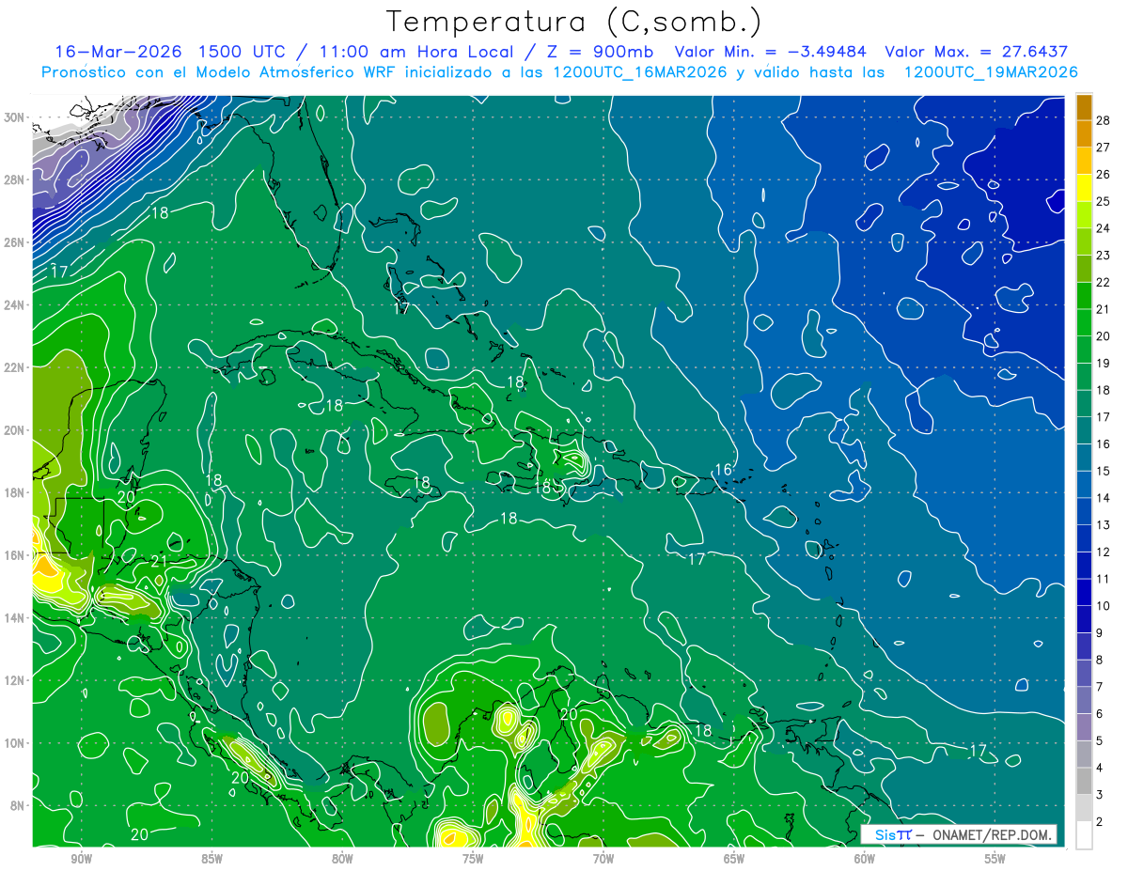This screenshot has height=871, width=1128.
Task: Click the "1500 UTC" time text
Action: (242, 52)
